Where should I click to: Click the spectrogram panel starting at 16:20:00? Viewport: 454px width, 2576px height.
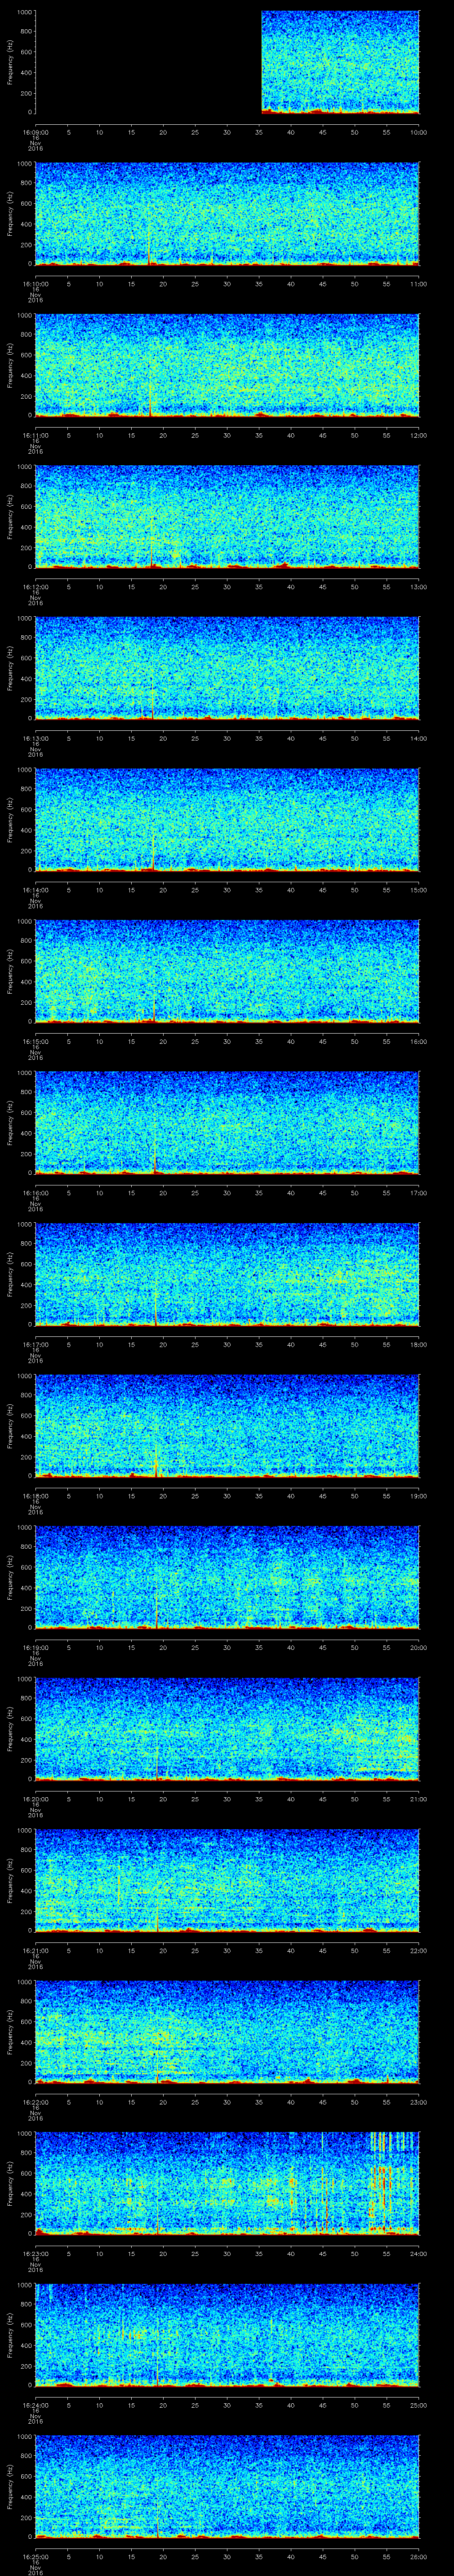(227, 1729)
